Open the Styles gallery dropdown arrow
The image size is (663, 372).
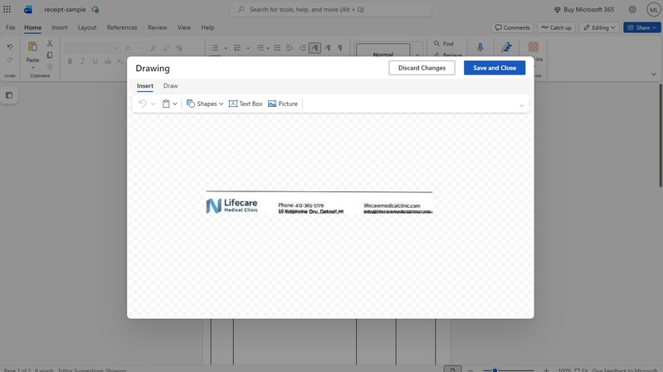click(417, 55)
